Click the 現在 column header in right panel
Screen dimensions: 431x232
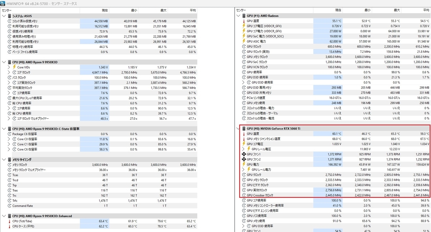click(x=328, y=10)
